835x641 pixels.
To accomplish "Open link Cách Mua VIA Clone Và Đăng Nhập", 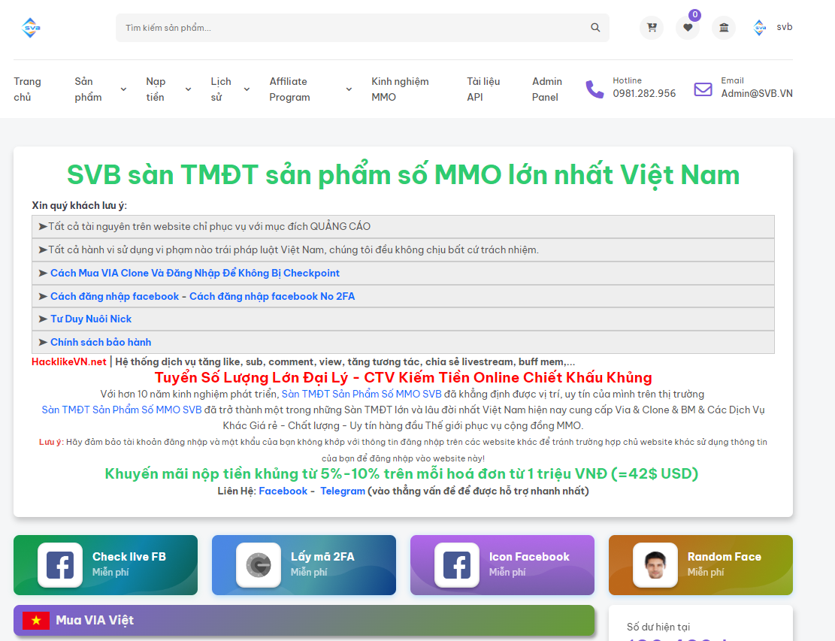I will [195, 273].
